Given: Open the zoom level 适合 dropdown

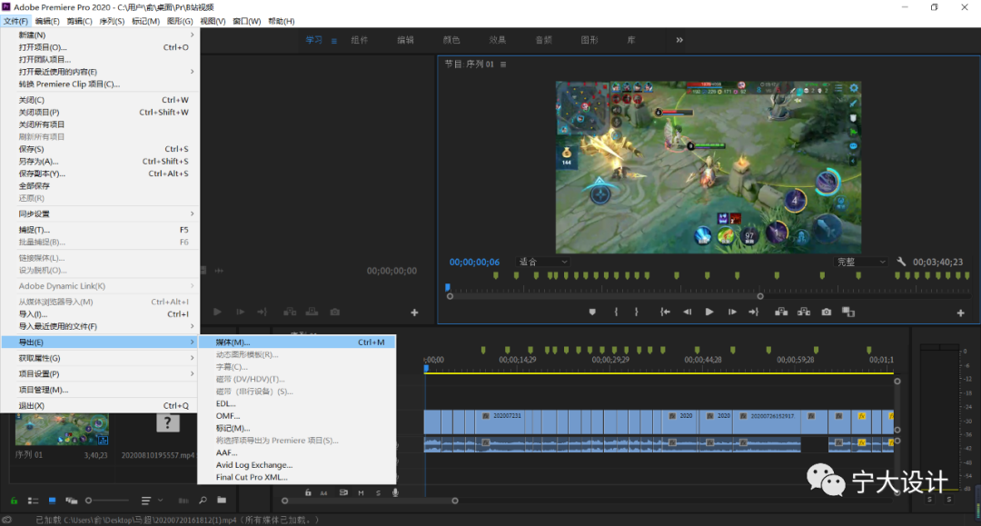Looking at the screenshot, I should click(x=543, y=262).
